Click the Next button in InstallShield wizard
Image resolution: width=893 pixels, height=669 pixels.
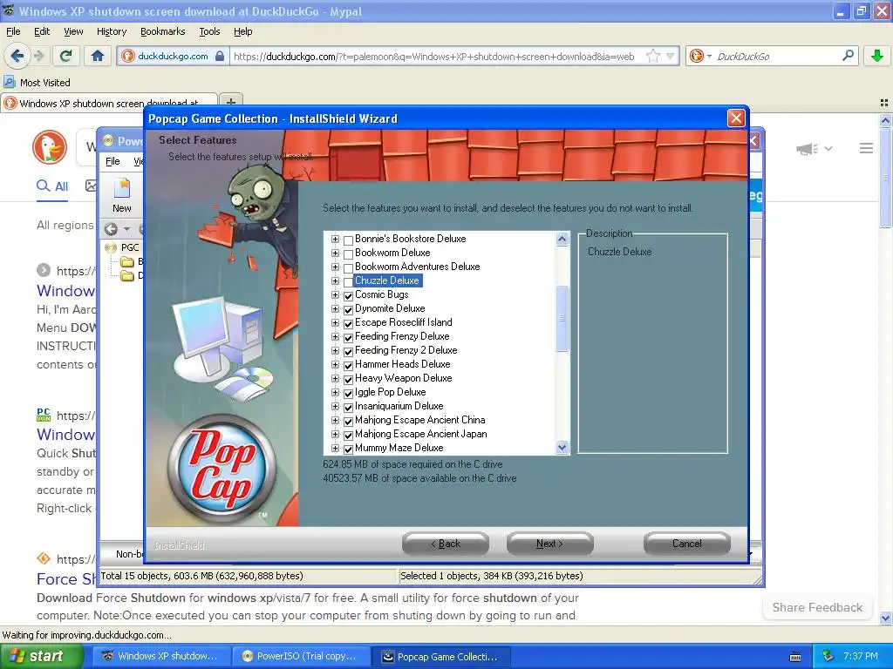pos(549,544)
